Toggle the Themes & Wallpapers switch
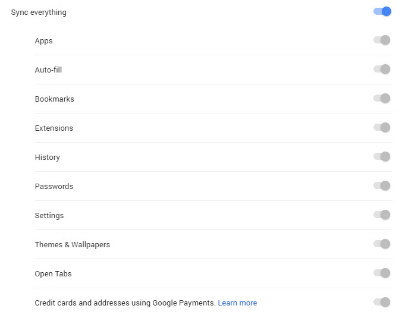 click(382, 244)
